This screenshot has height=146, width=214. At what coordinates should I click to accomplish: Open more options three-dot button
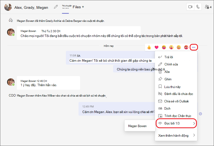coord(193,47)
